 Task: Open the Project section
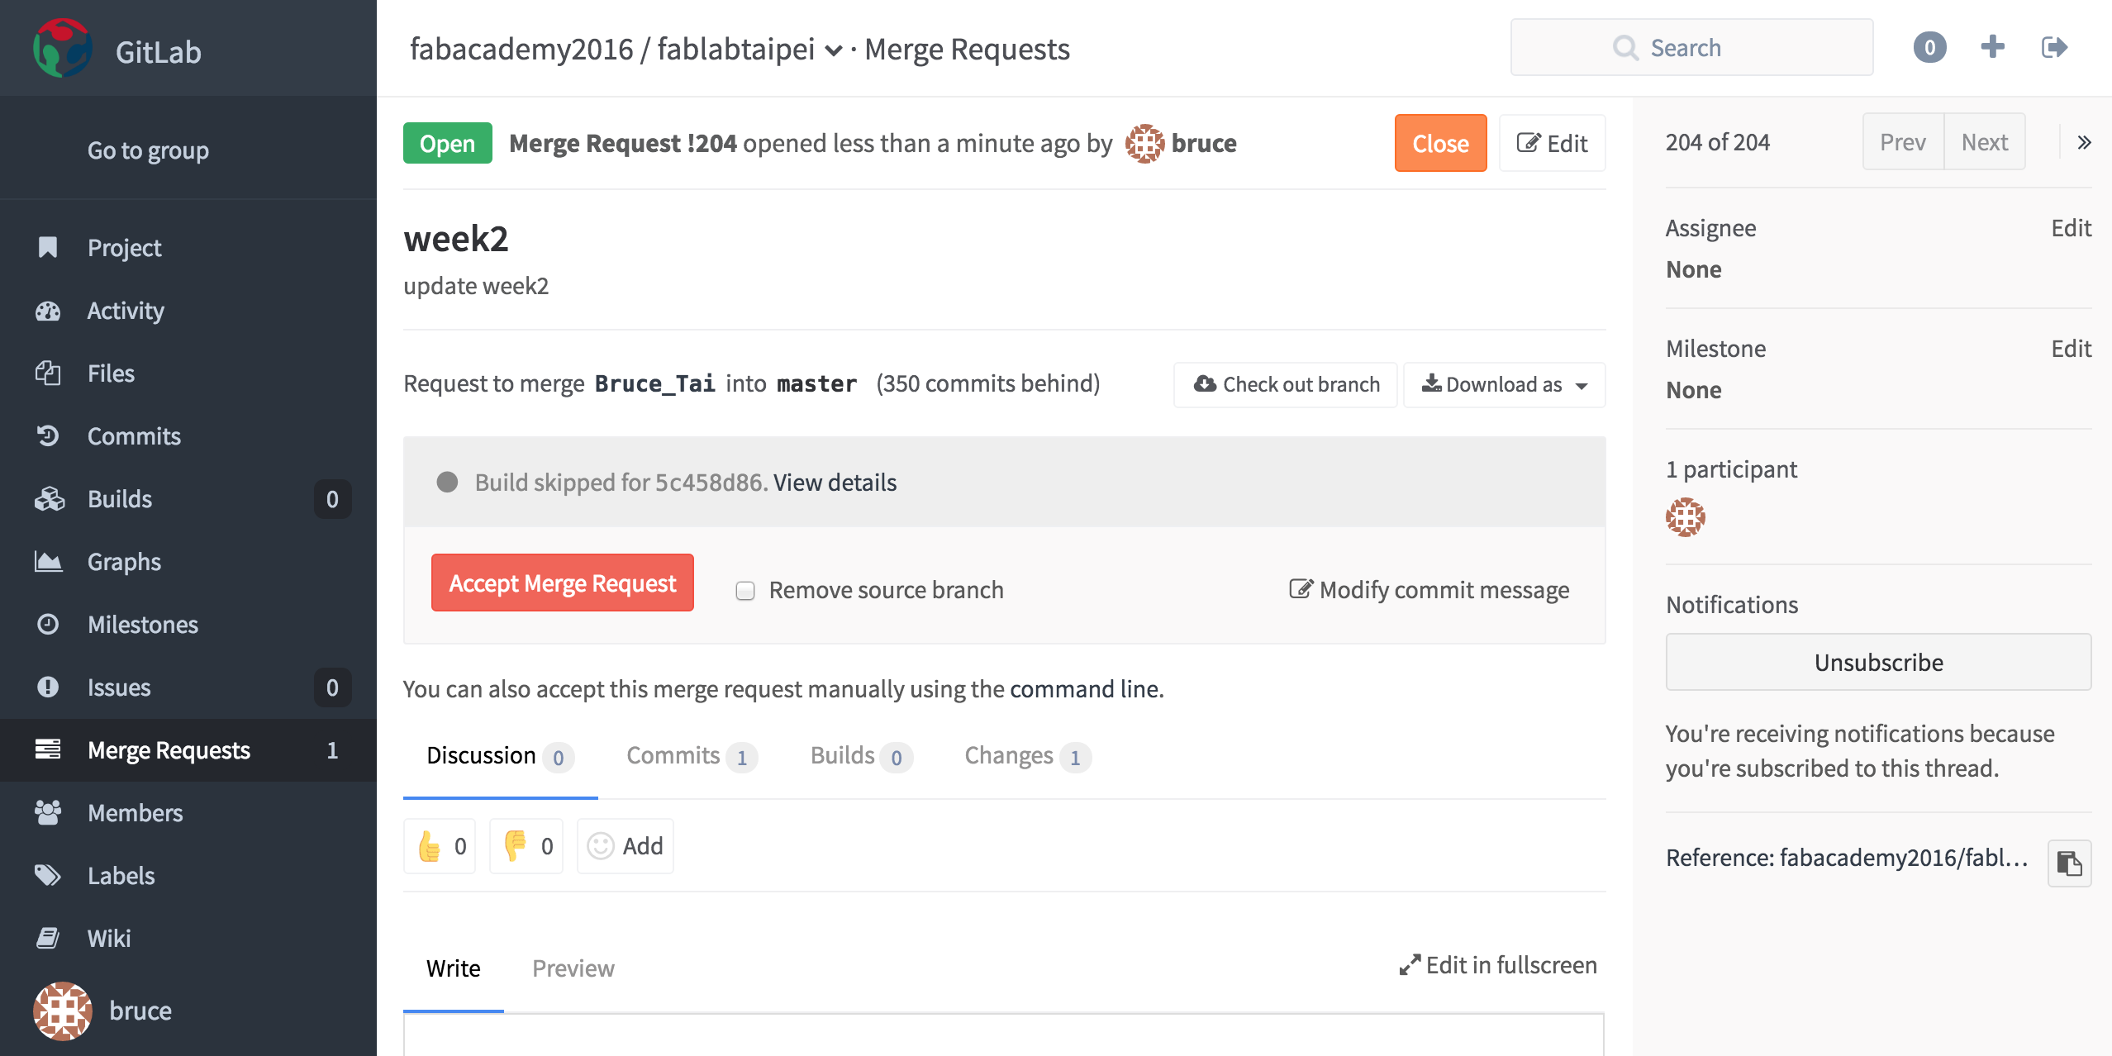122,246
